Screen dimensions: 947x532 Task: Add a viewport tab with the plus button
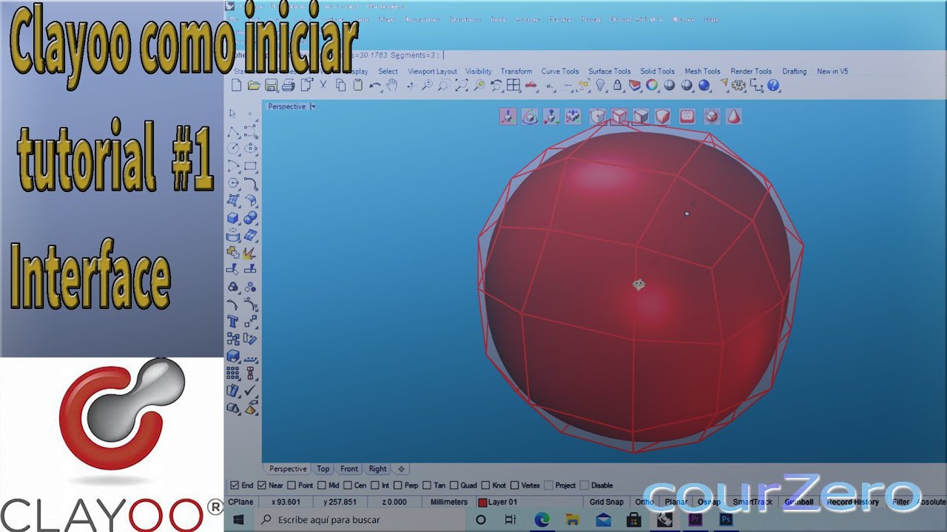tap(401, 468)
